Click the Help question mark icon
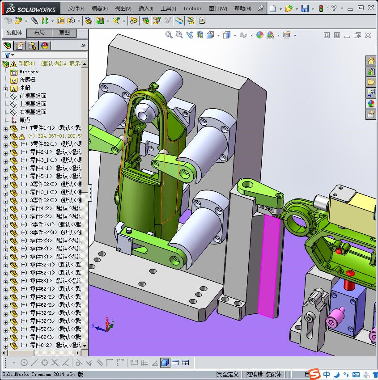The width and height of the screenshot is (378, 380). (334, 8)
